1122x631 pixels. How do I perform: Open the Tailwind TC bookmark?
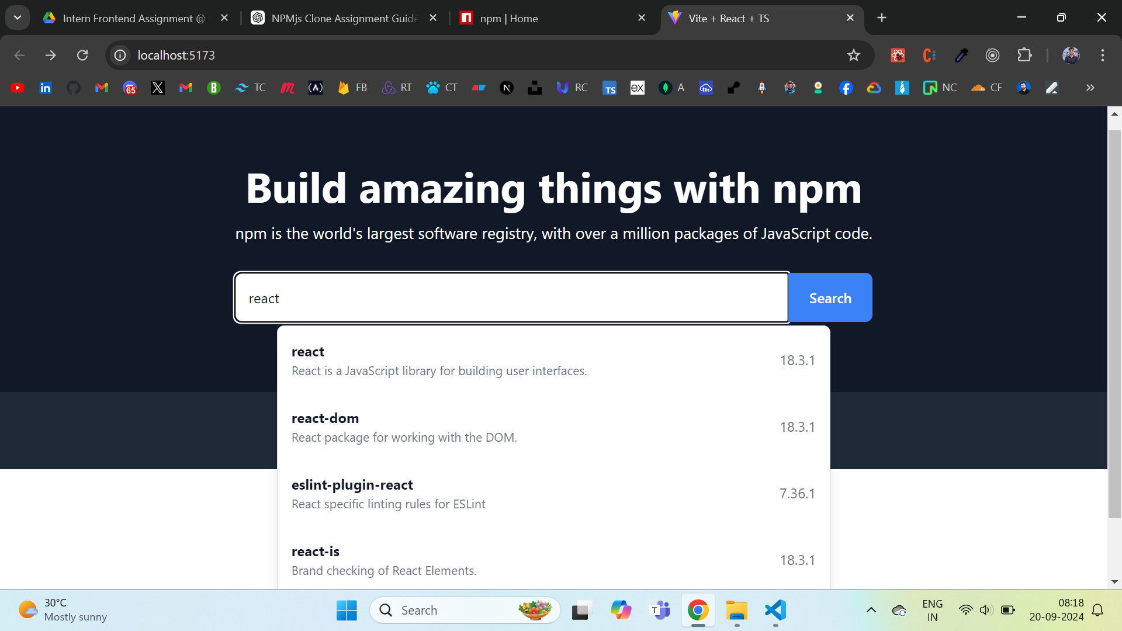pyautogui.click(x=250, y=88)
